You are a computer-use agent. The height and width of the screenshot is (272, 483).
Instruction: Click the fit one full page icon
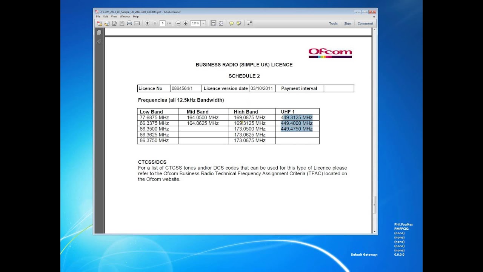pyautogui.click(x=221, y=23)
